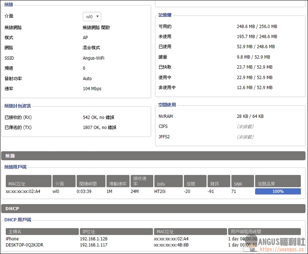Open the wl0 interface dropdown
Viewport: 308px width, 254px height.
[x=92, y=17]
